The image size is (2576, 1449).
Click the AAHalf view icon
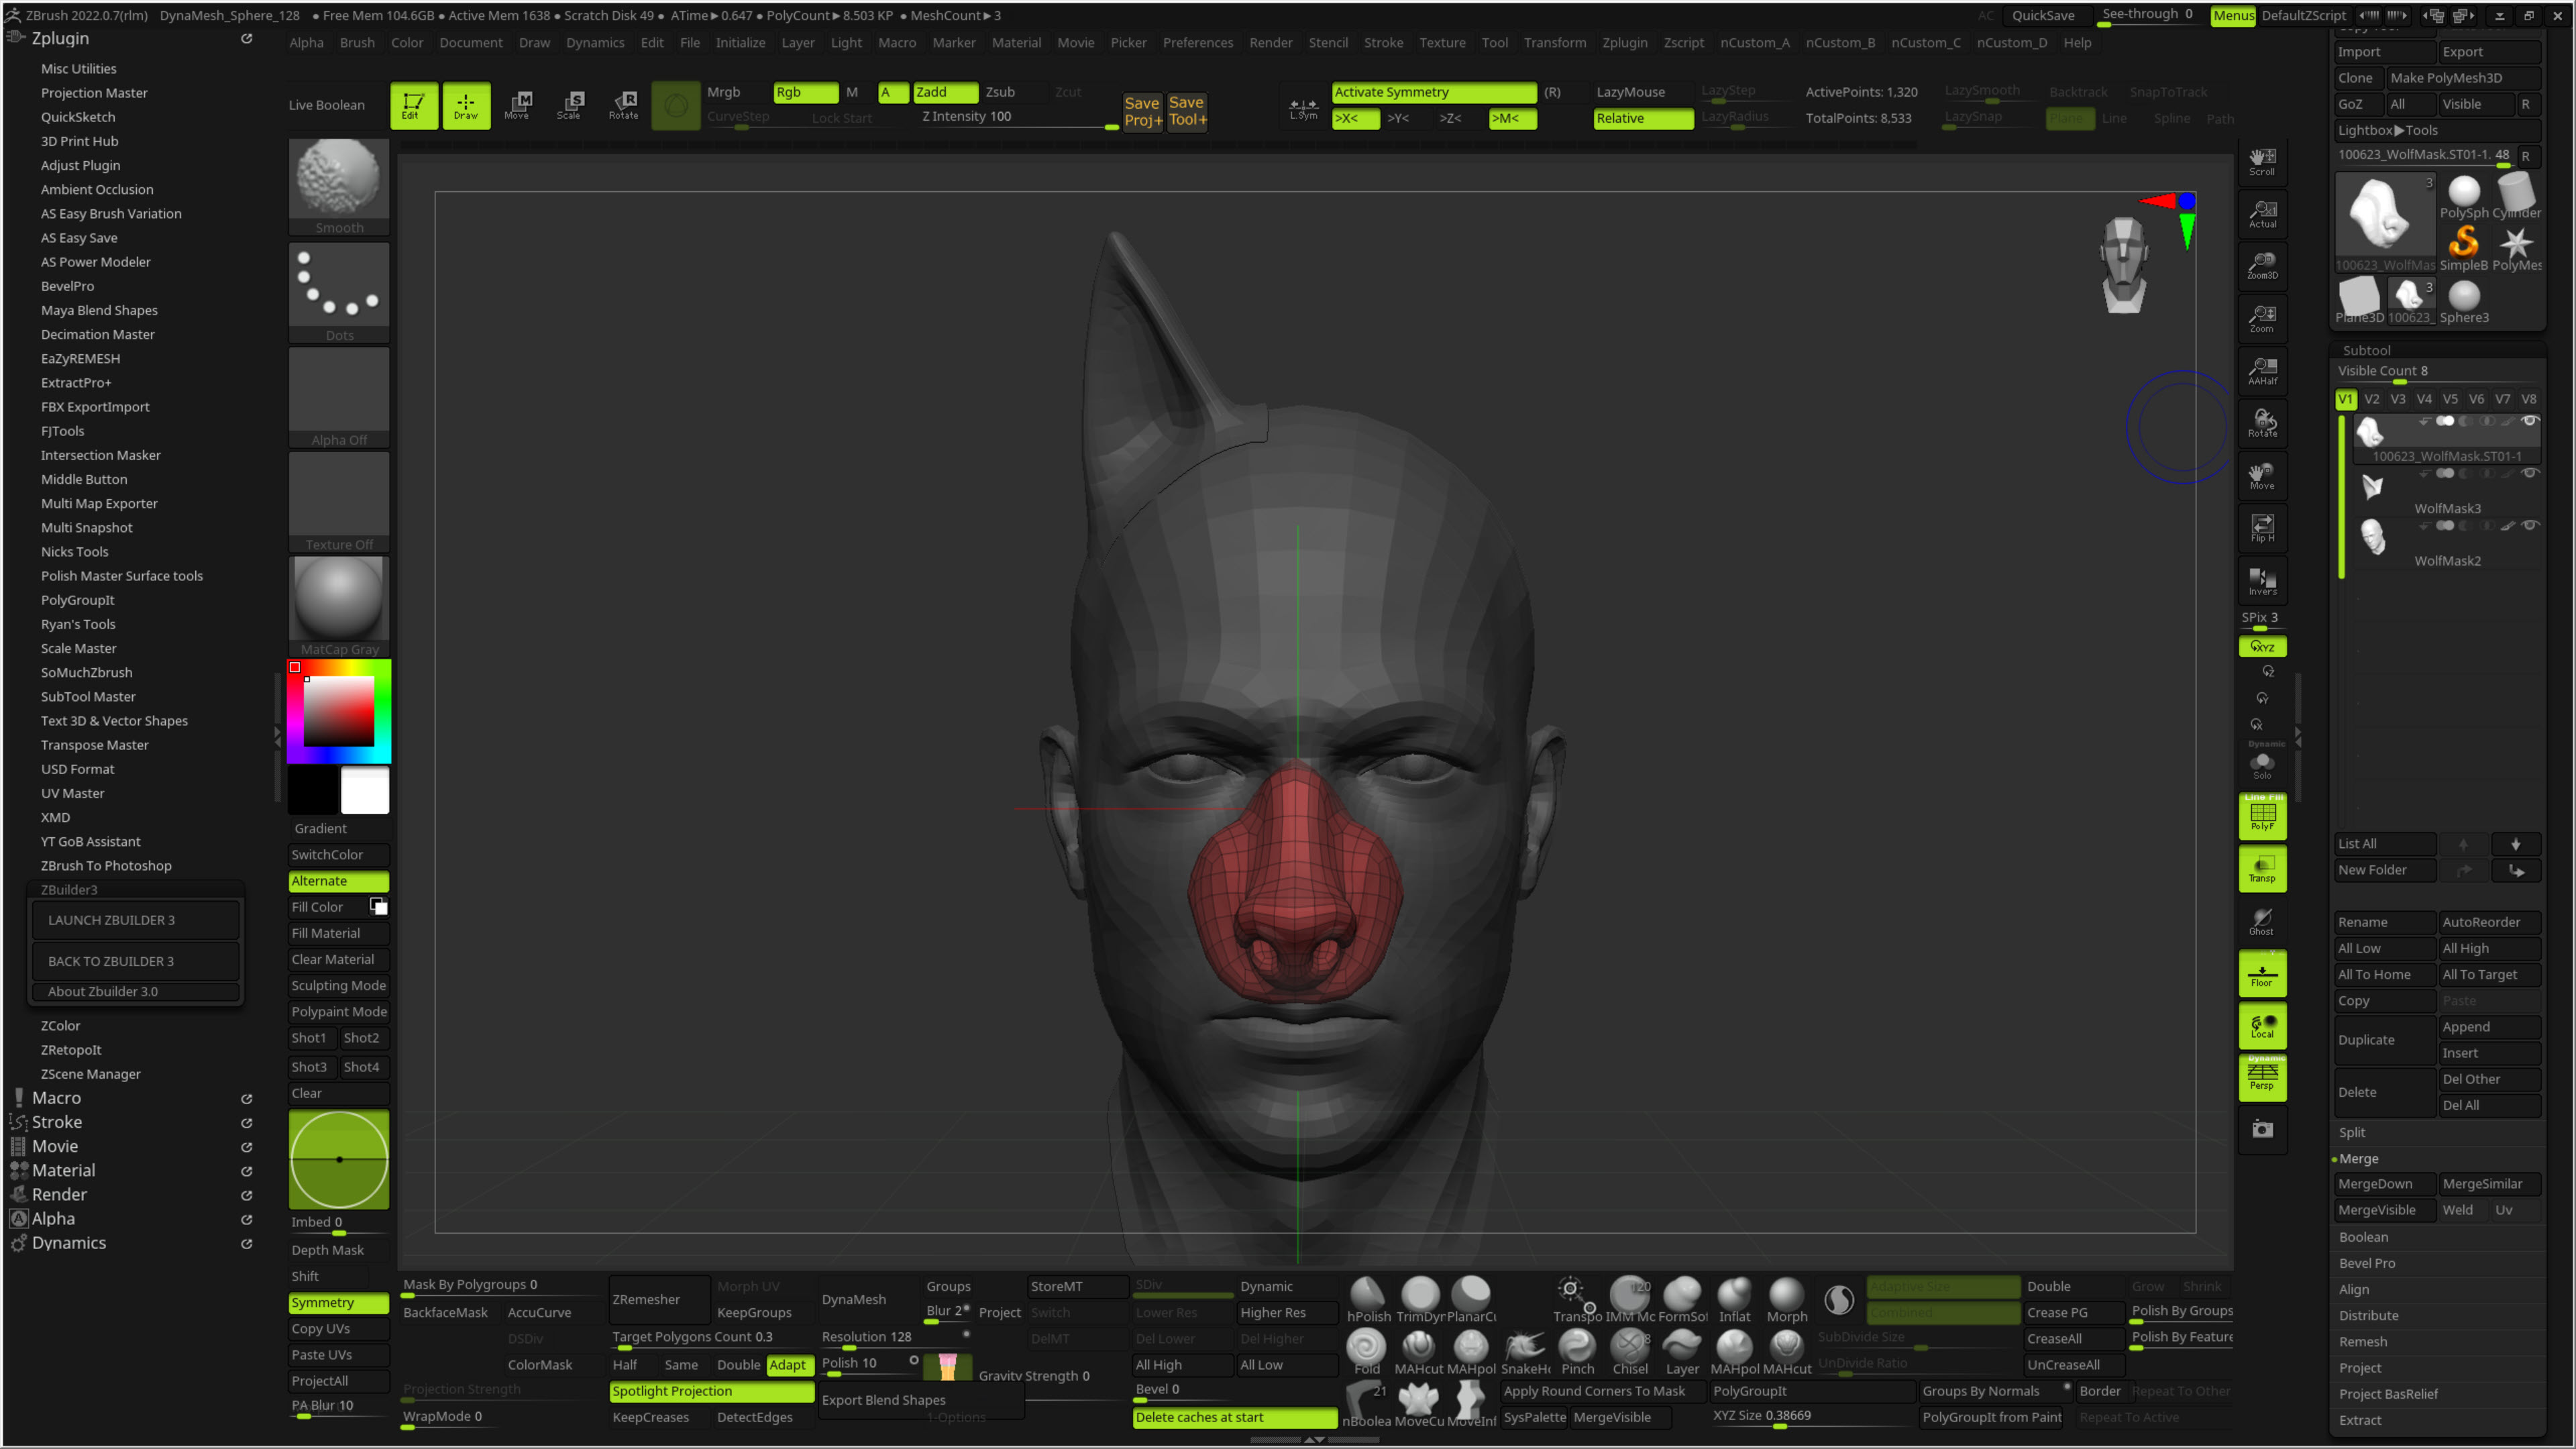pyautogui.click(x=2262, y=370)
